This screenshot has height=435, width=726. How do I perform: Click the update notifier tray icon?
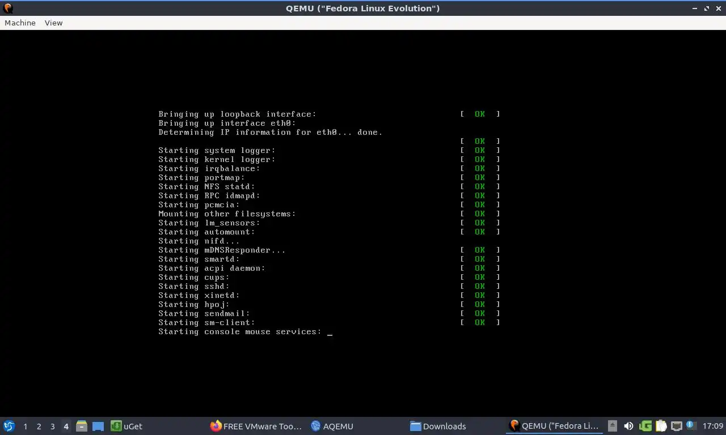(x=691, y=425)
